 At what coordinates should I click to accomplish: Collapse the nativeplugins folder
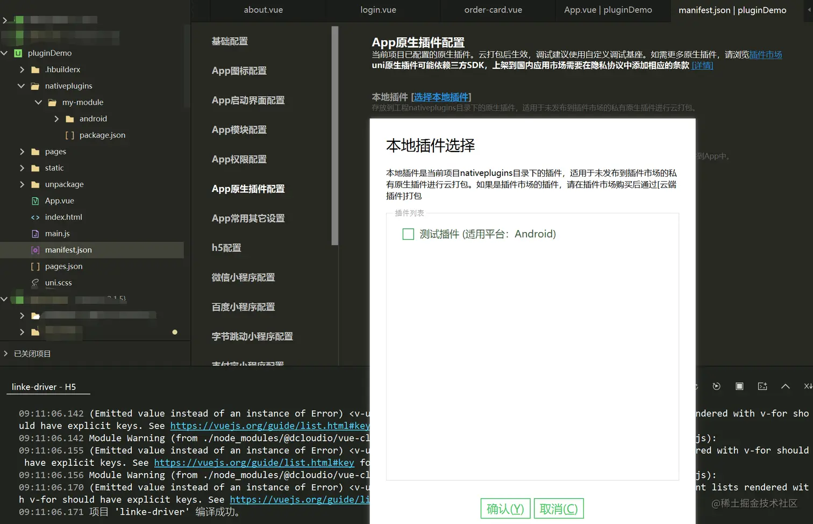point(22,86)
